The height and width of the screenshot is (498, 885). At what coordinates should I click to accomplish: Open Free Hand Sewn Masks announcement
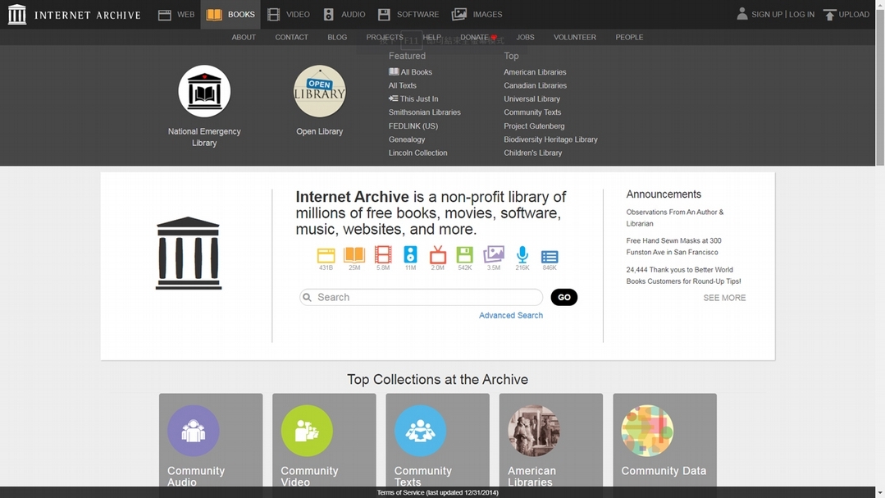click(673, 246)
